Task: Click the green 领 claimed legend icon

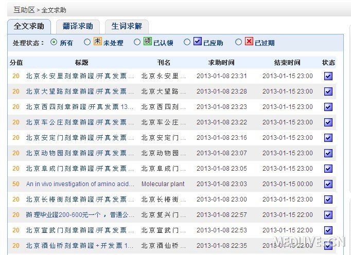Action: [148, 41]
